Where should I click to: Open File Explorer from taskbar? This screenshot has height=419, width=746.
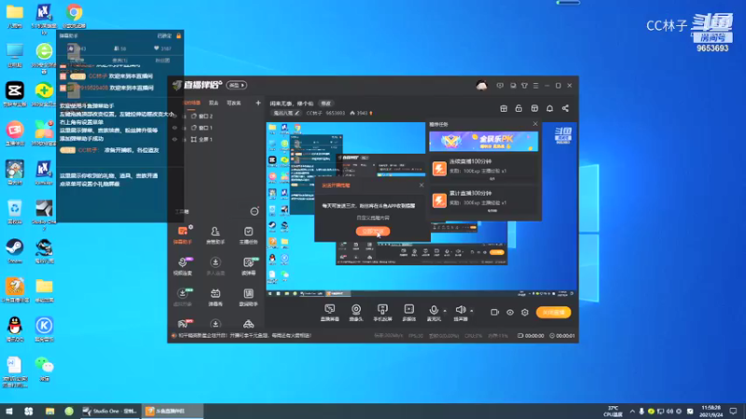point(49,411)
